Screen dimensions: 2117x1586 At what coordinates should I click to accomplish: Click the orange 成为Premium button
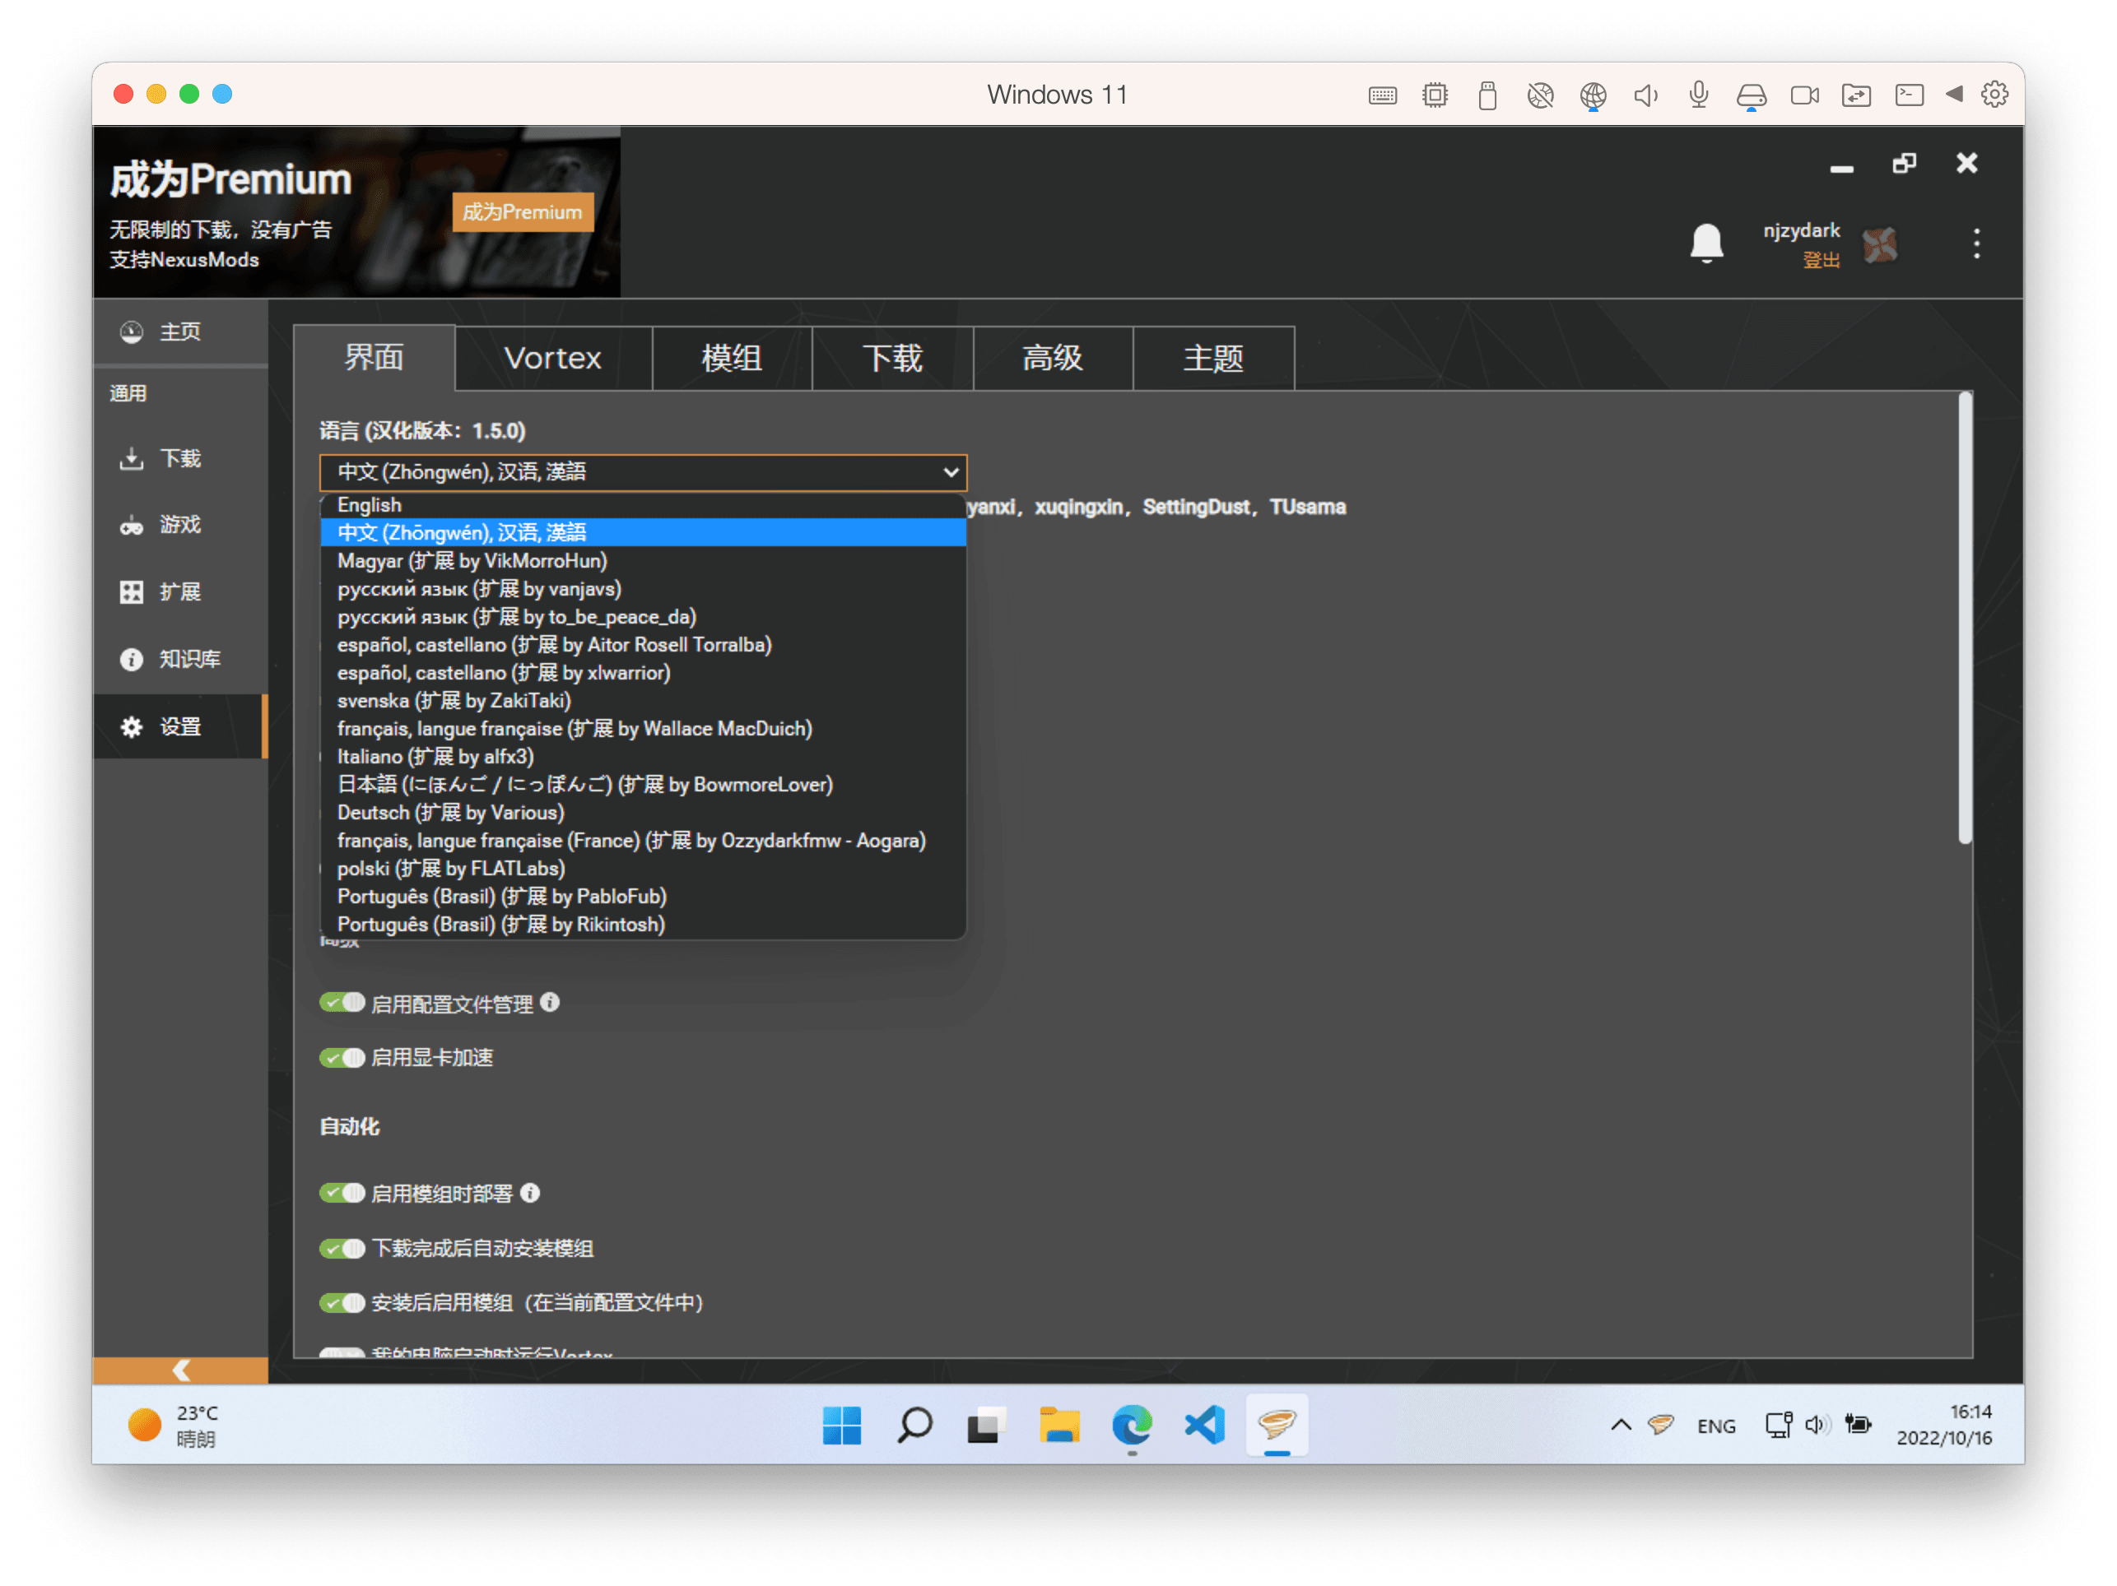point(523,212)
